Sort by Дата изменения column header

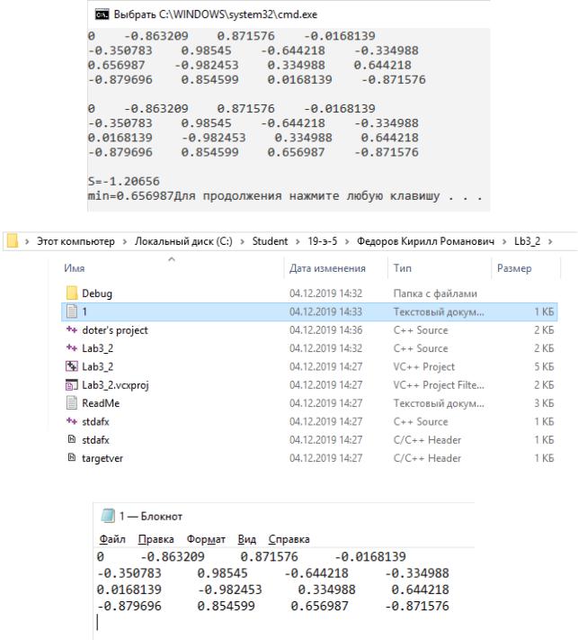click(327, 268)
